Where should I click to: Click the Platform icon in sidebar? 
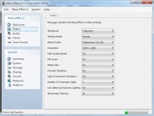tap(9, 85)
